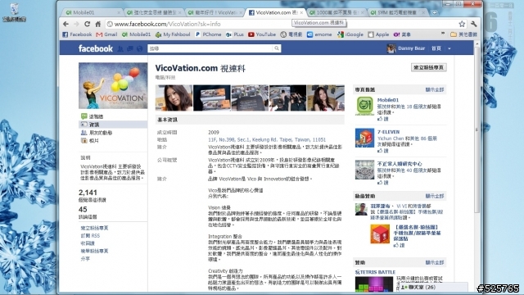Open the Mobile01 bookmark in bookmarks bar
Screen dimensions: 524x295
pyautogui.click(x=137, y=34)
